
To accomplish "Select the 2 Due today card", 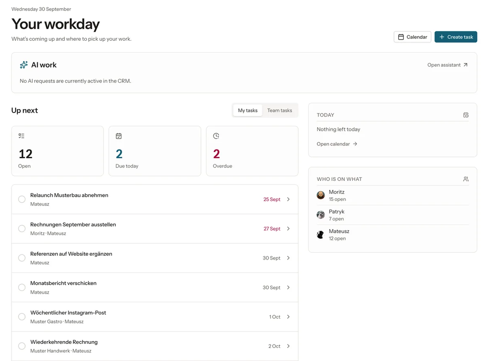I will [155, 151].
